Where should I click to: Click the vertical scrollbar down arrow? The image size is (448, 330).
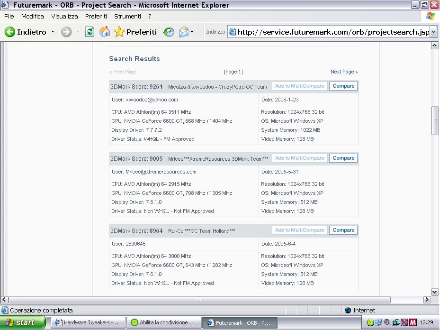point(435,292)
